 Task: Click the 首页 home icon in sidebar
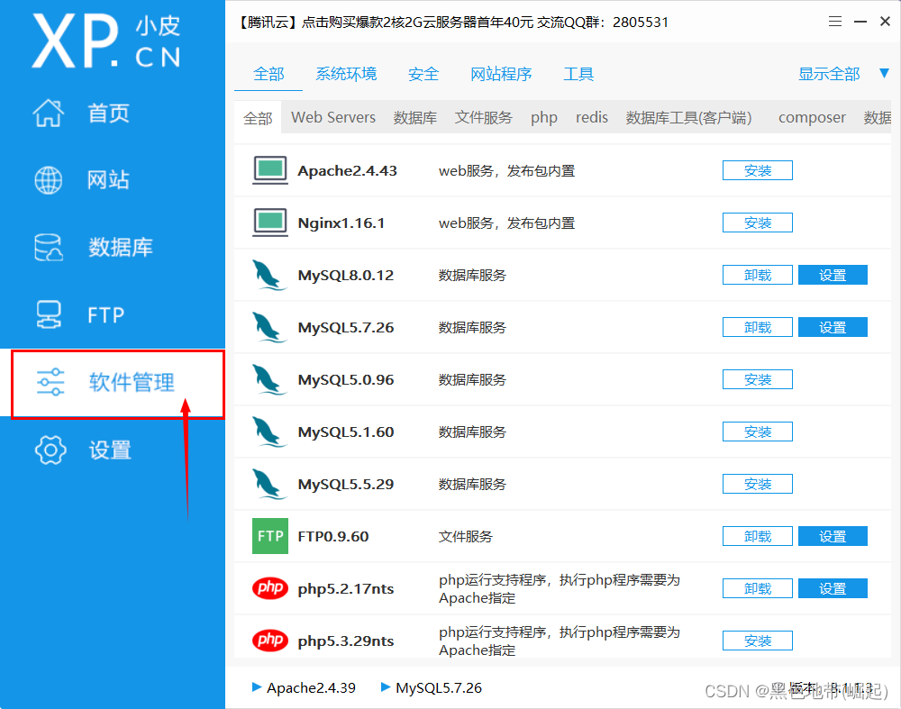(x=49, y=113)
